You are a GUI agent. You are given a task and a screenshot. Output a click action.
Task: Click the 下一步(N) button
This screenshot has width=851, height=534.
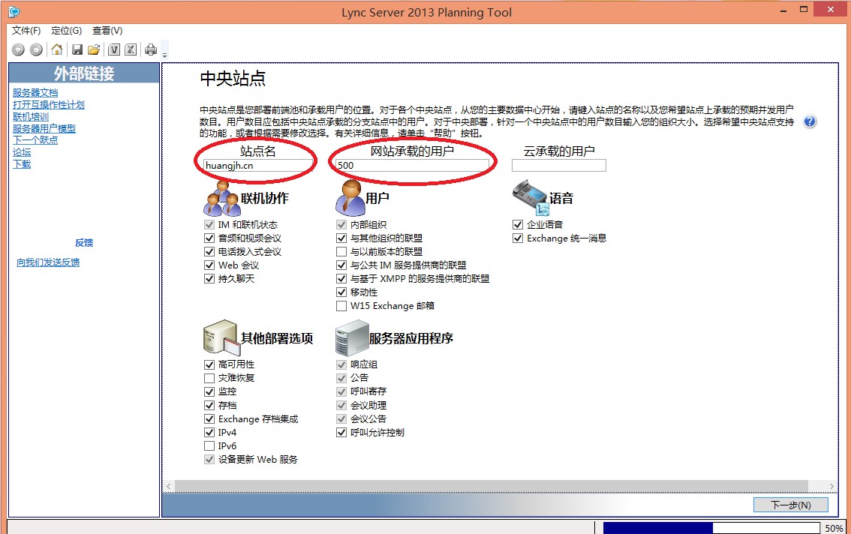791,505
